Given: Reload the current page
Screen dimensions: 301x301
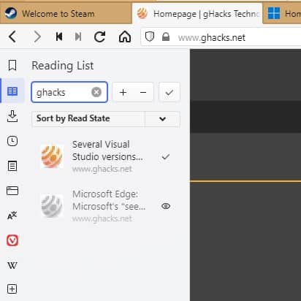Looking at the screenshot, I should coord(100,37).
